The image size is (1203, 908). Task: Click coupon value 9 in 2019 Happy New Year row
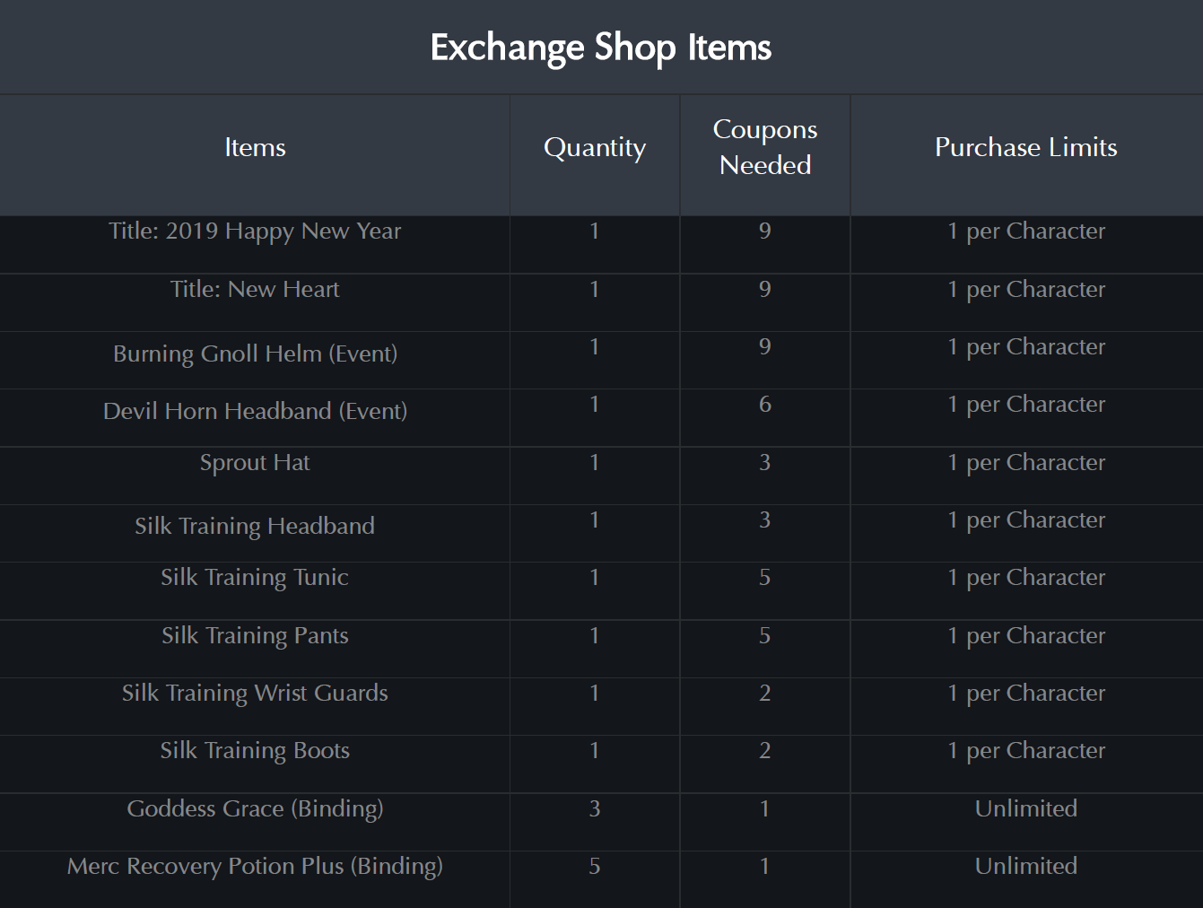[x=765, y=231]
